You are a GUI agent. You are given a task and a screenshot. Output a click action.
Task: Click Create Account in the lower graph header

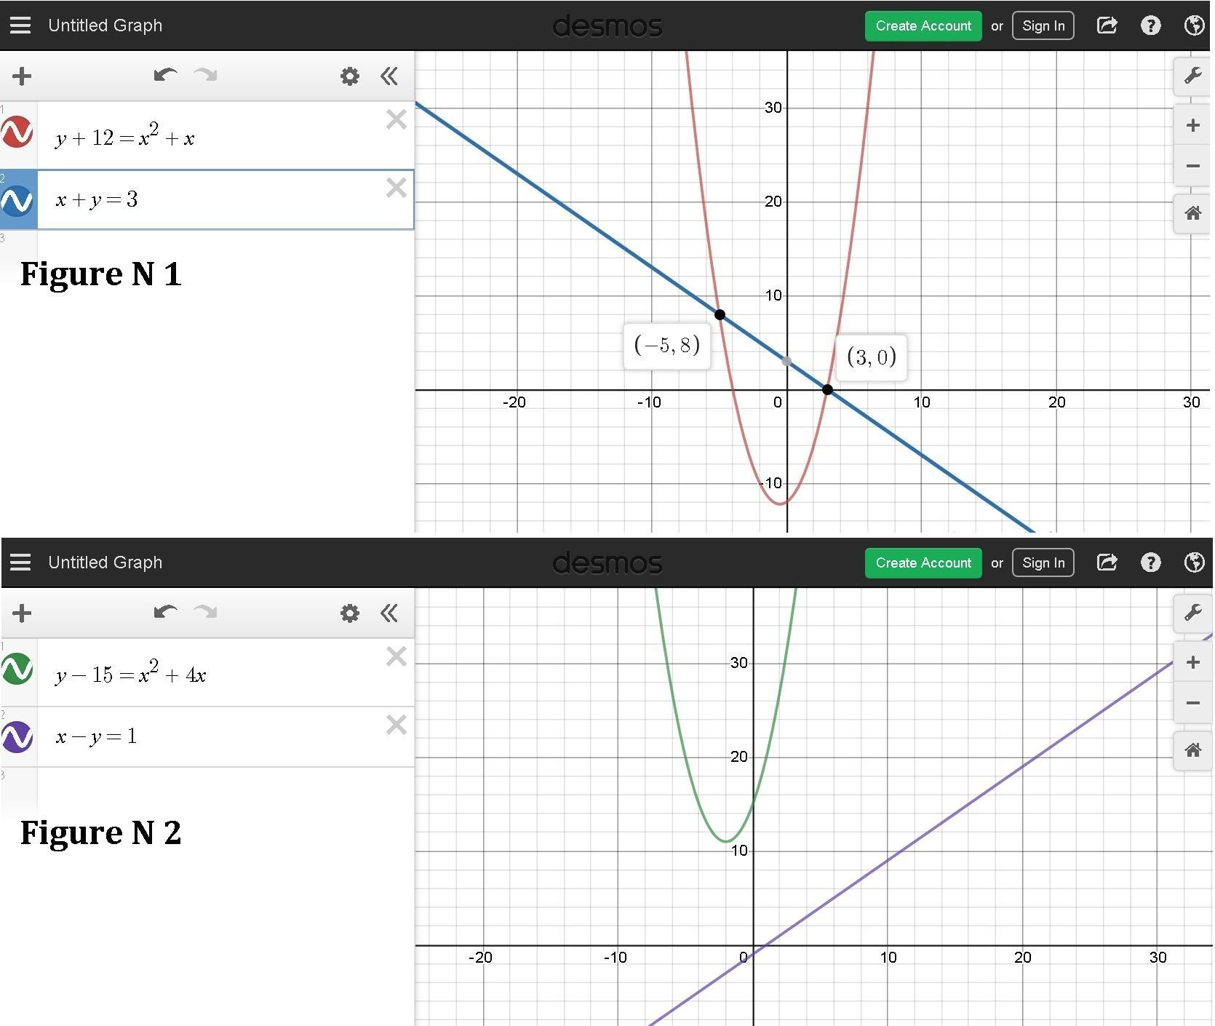(923, 562)
